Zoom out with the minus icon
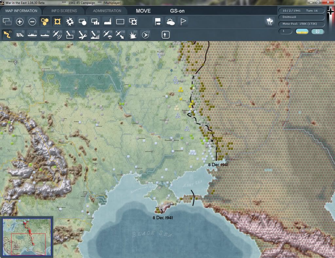The width and height of the screenshot is (335, 258). pyautogui.click(x=32, y=22)
